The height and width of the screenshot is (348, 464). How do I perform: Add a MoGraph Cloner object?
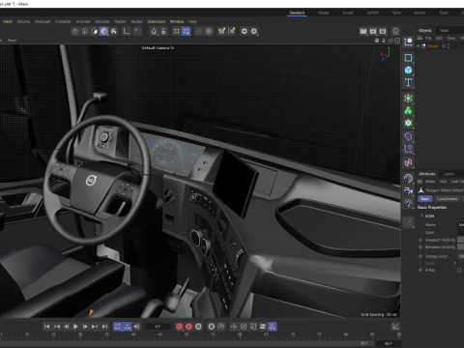(x=408, y=110)
